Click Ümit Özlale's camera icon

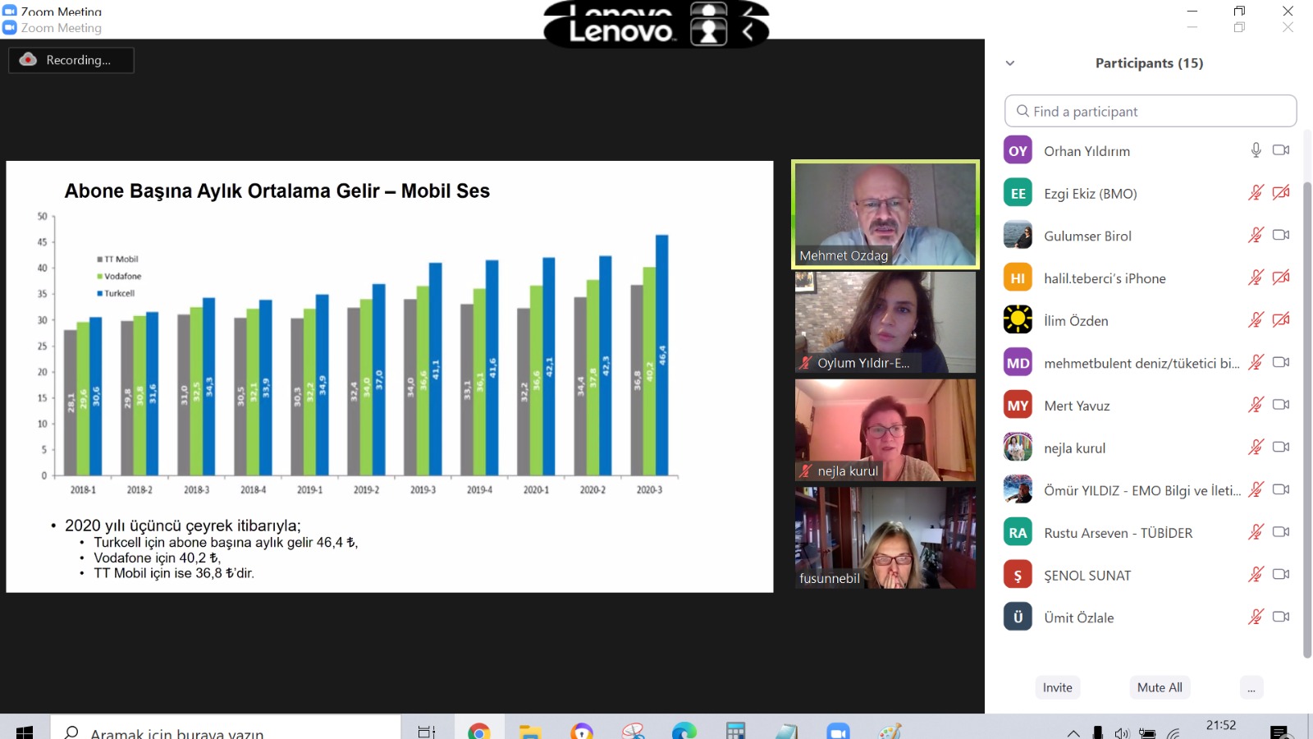click(1281, 617)
